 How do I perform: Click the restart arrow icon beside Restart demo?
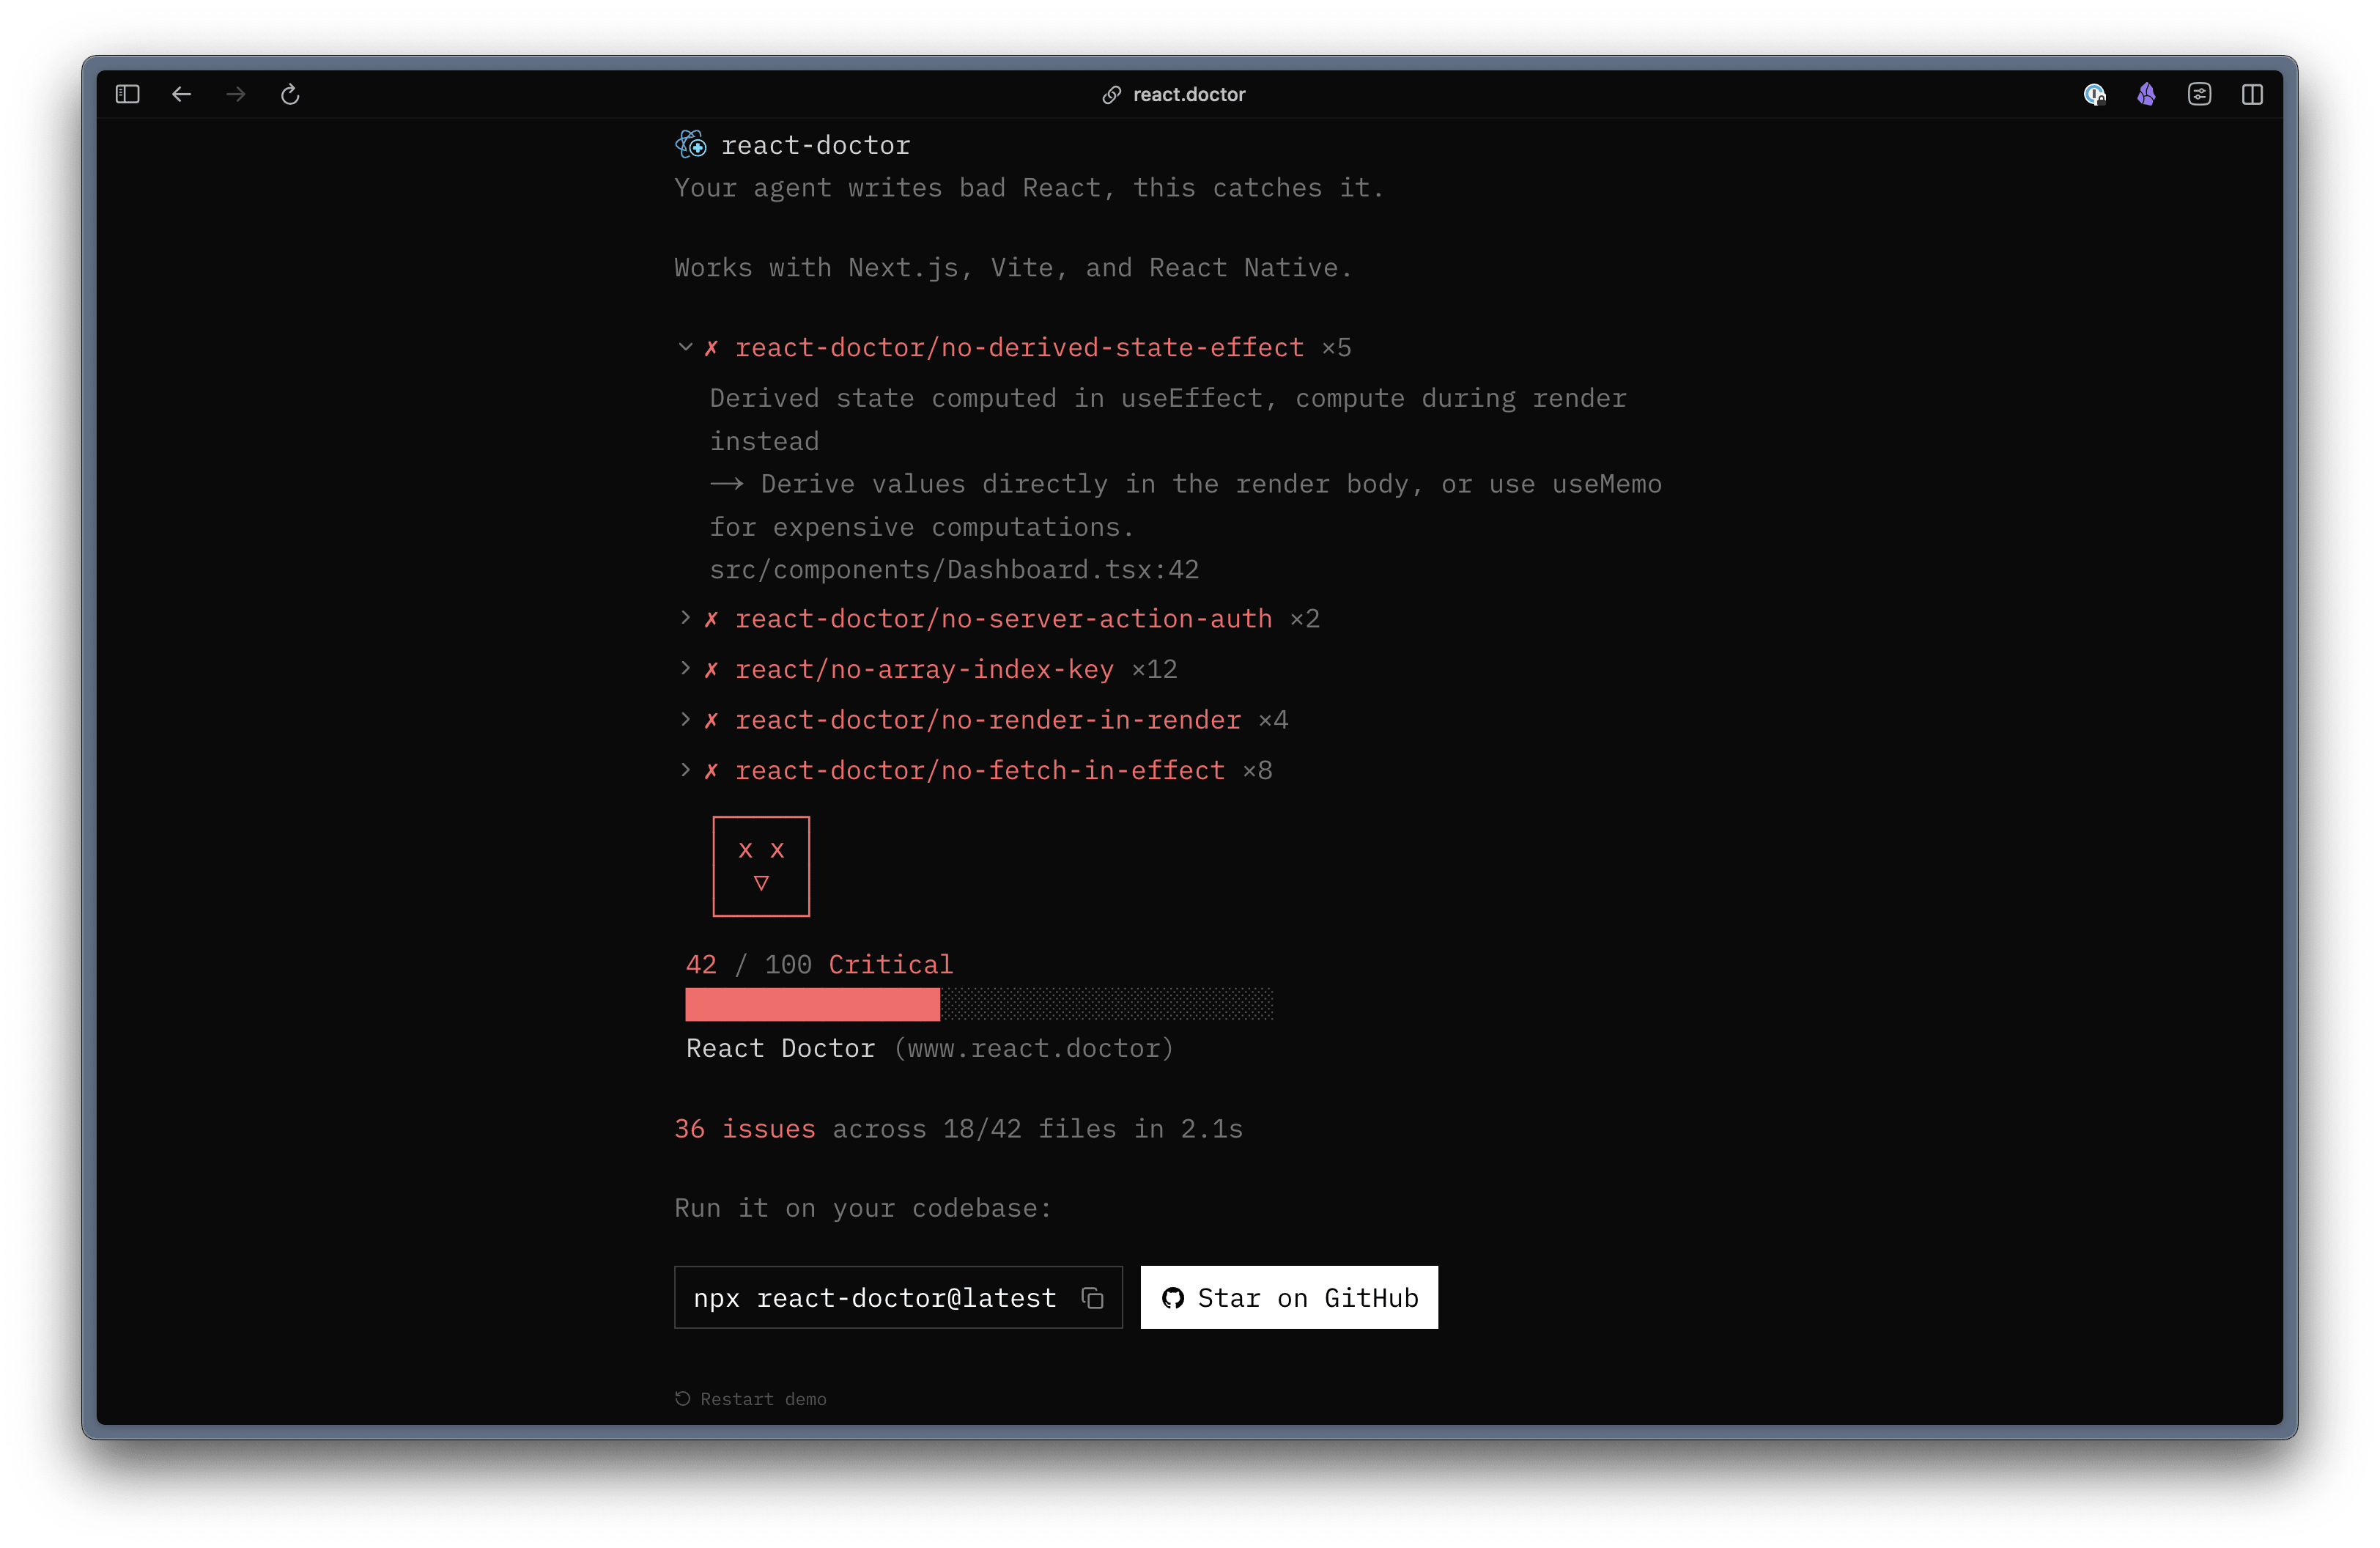(x=683, y=1399)
